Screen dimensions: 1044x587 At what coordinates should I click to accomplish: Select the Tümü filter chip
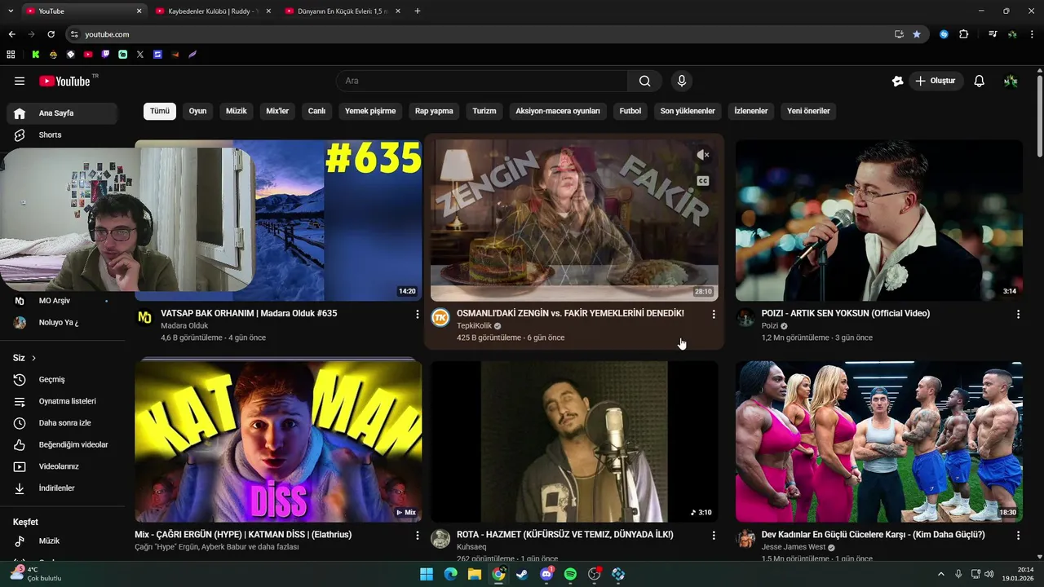click(x=160, y=111)
